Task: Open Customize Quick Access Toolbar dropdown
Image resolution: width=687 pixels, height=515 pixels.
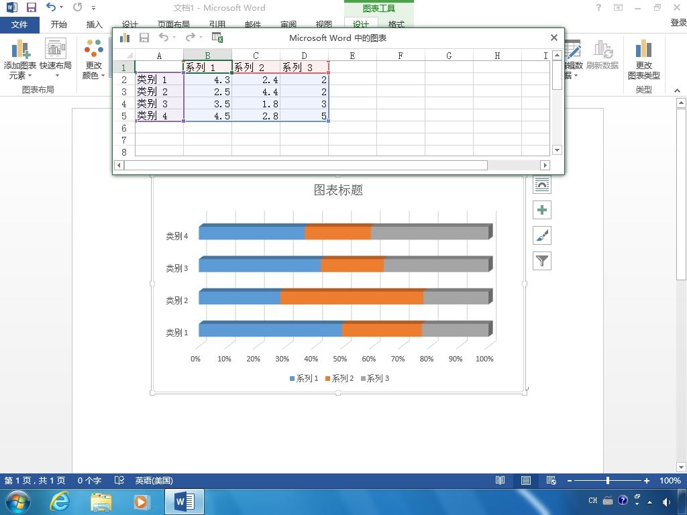Action: [93, 8]
